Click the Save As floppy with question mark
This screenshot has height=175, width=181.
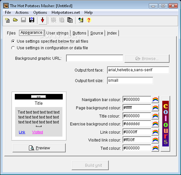(32, 20)
